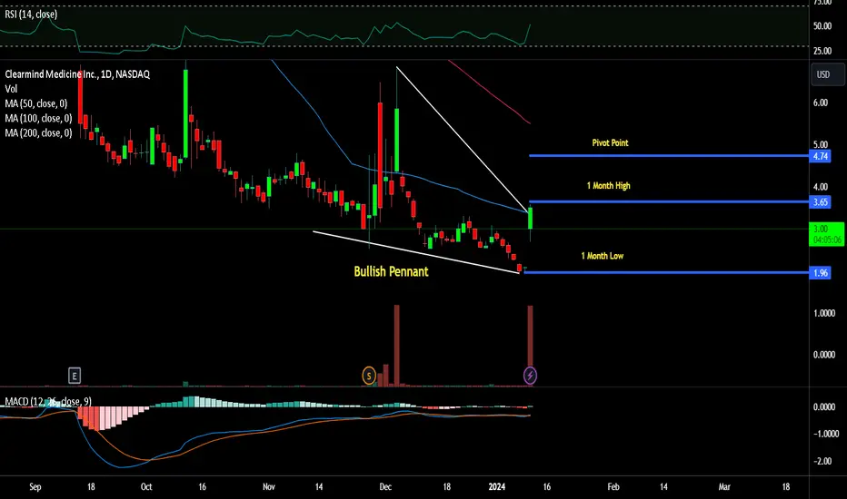Click the latest green candlestick
847x499 pixels.
point(531,218)
